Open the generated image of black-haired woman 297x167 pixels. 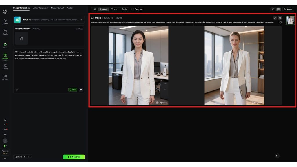138,66
